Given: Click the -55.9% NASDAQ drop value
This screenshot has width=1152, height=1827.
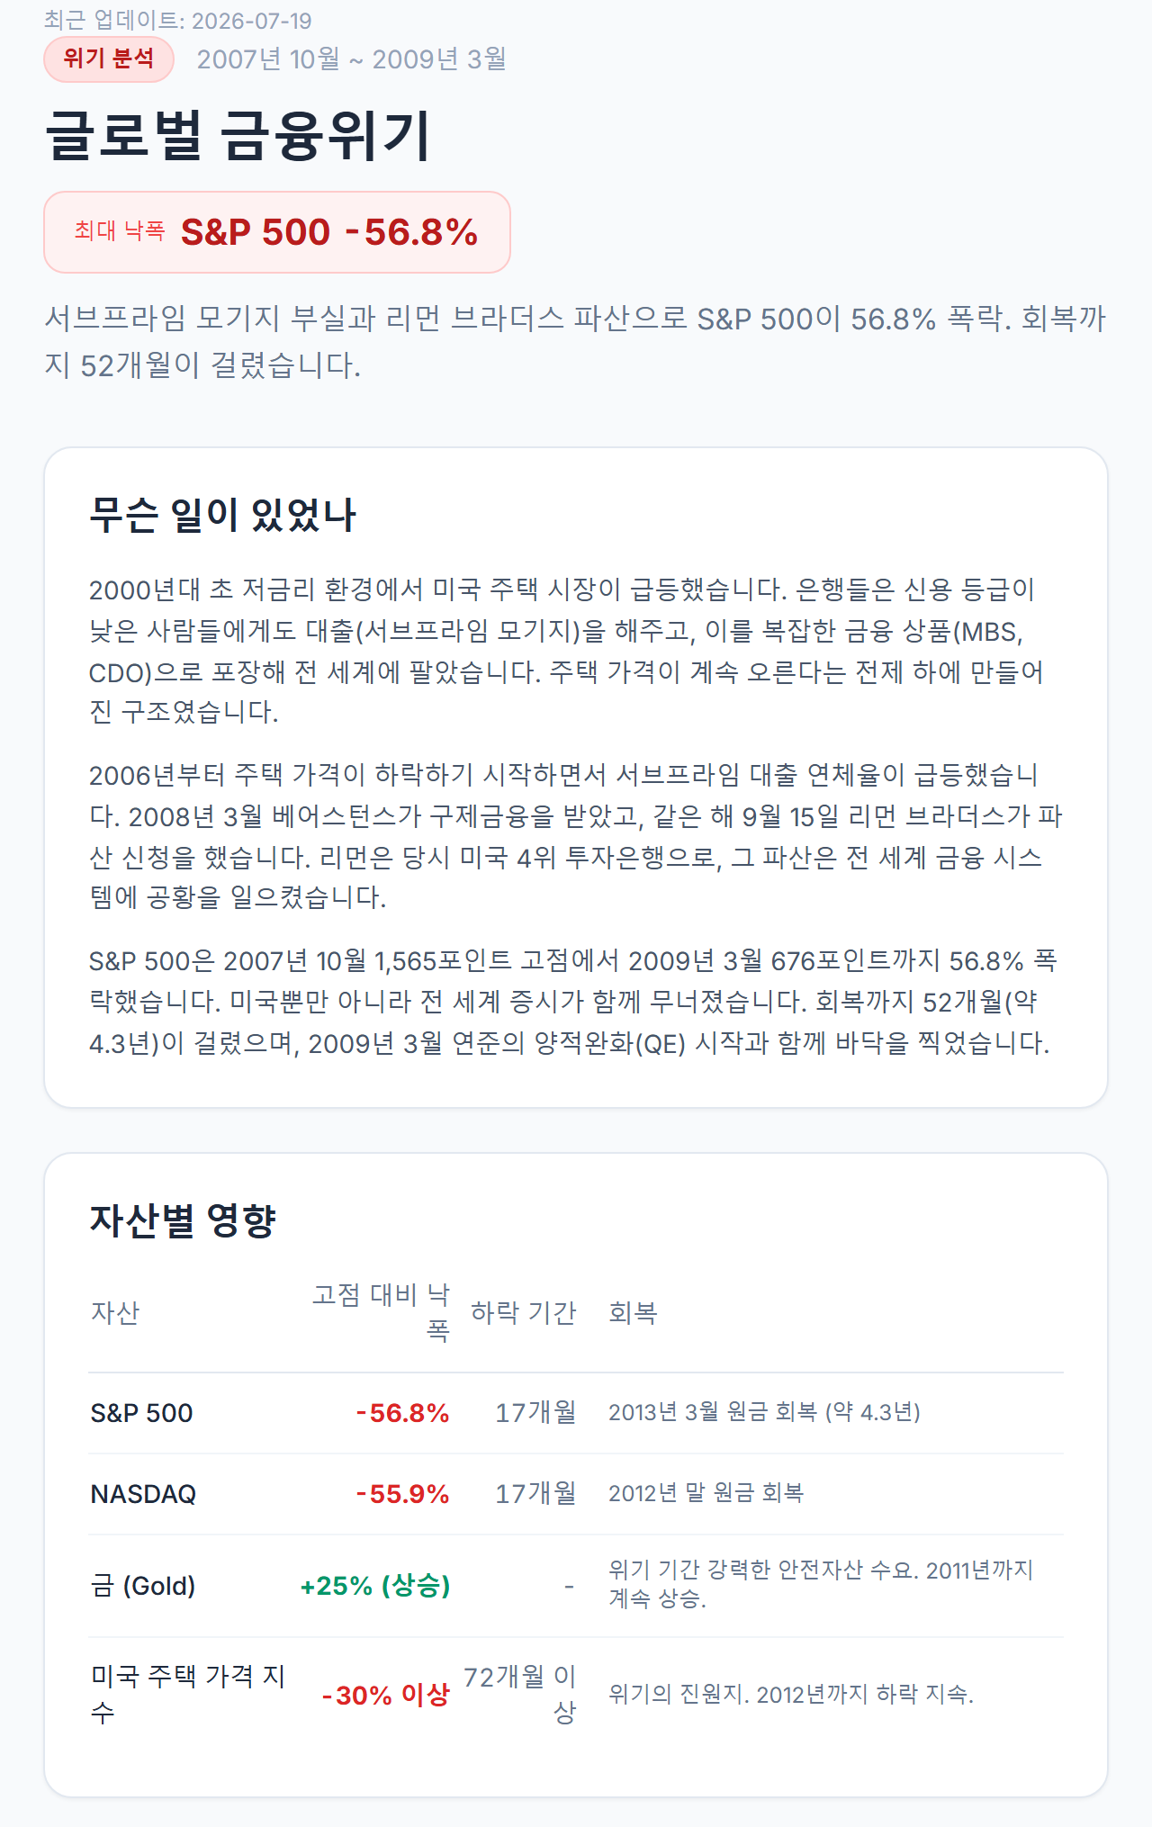Looking at the screenshot, I should 402,1494.
